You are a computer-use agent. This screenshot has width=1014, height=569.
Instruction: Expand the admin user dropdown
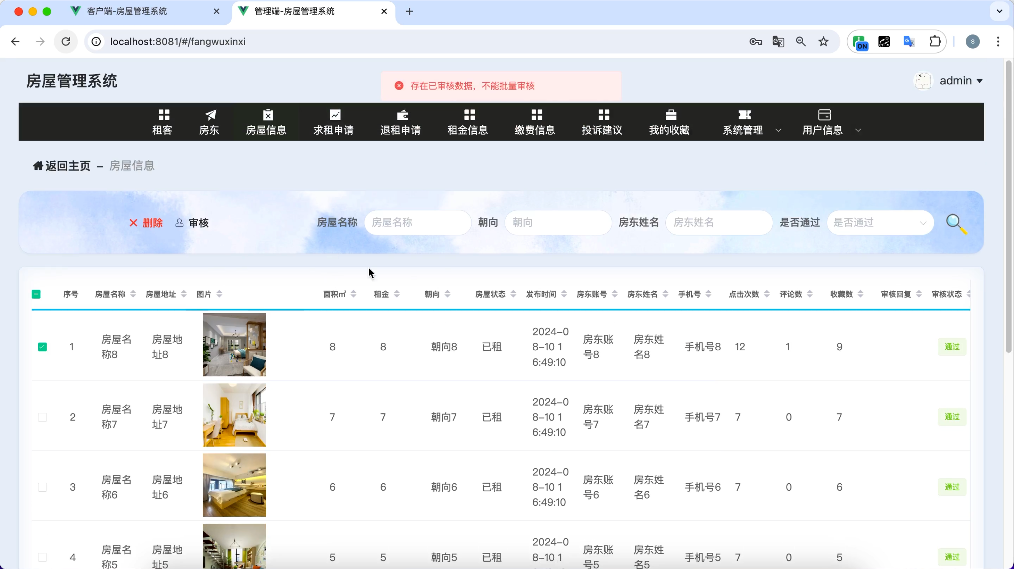point(961,81)
